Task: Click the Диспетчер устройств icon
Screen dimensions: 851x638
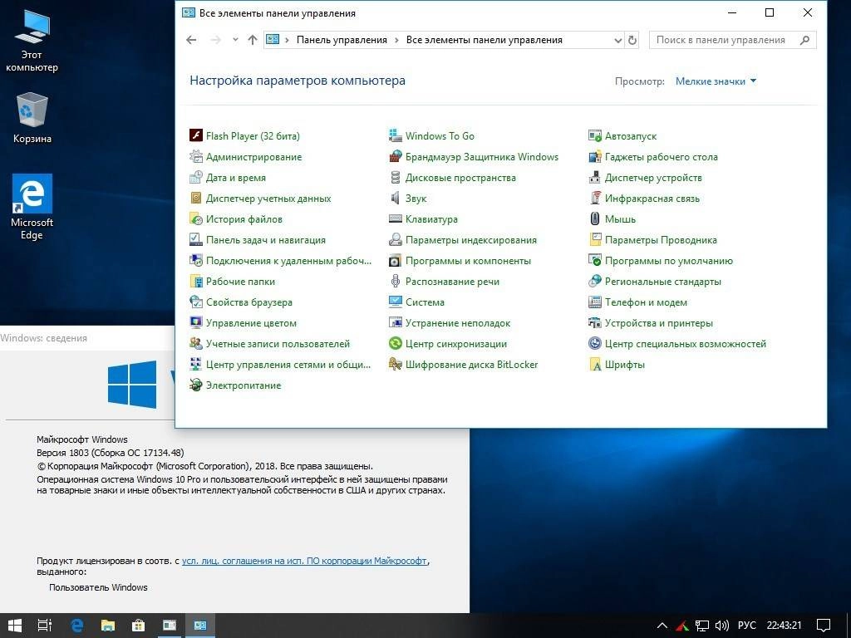Action: point(595,178)
